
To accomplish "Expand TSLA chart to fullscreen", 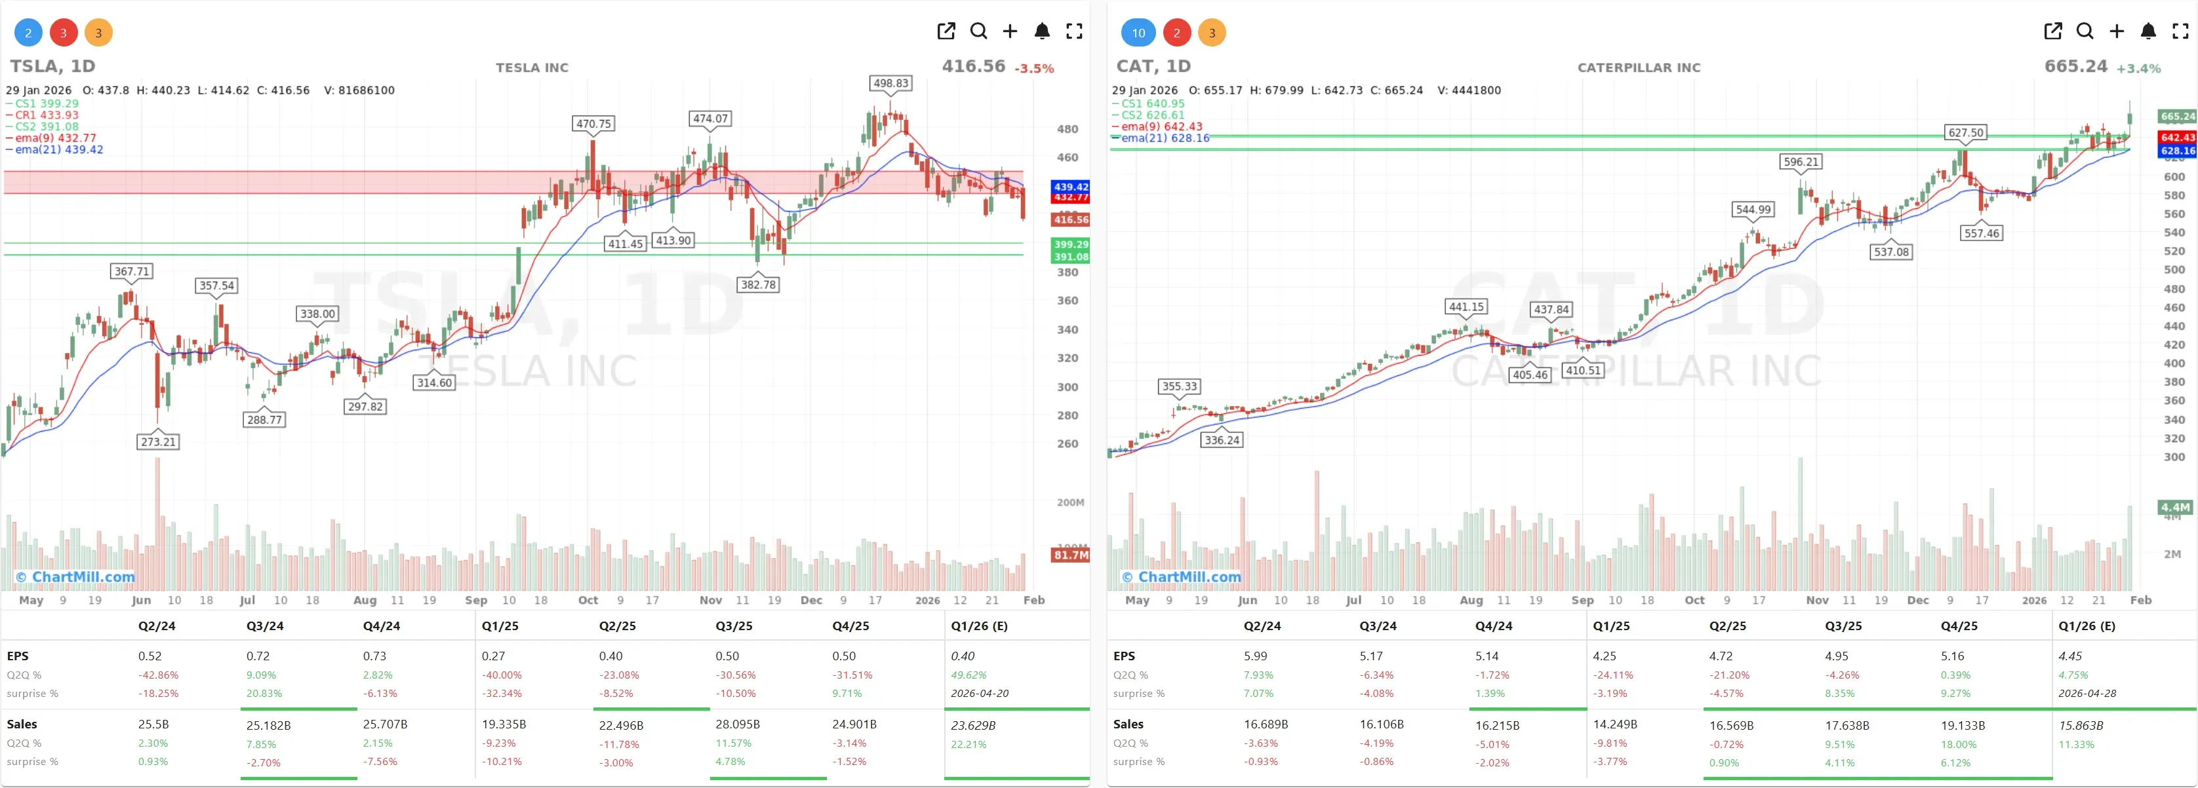I will point(1074,31).
